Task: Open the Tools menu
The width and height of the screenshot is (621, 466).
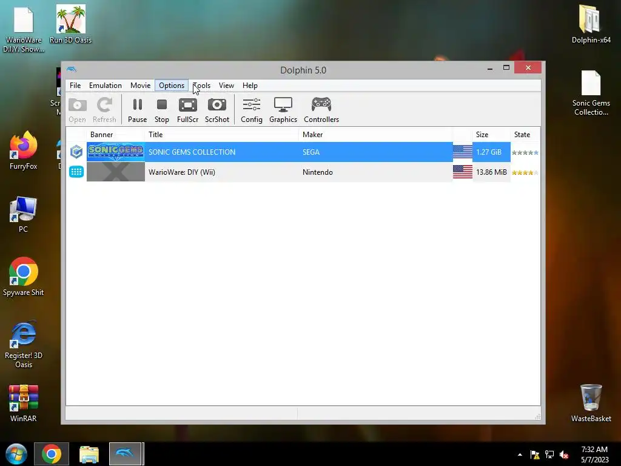Action: coord(201,86)
